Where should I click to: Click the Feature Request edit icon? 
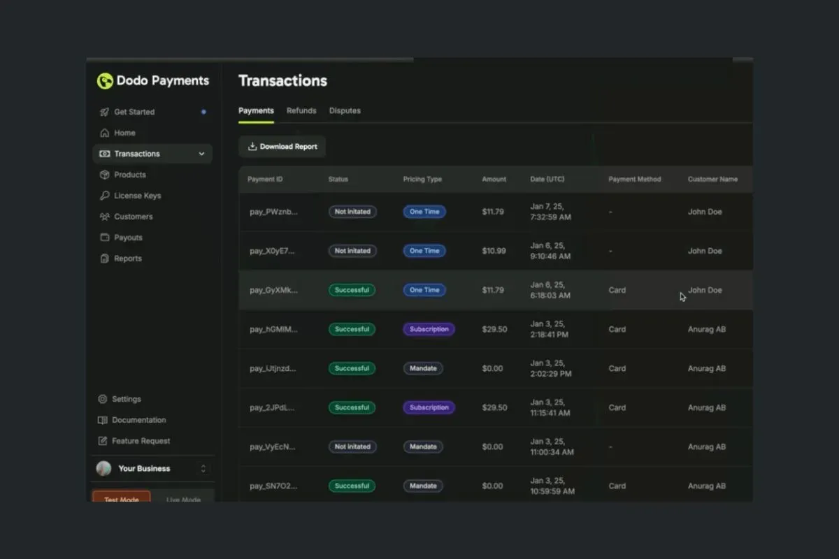pos(103,441)
